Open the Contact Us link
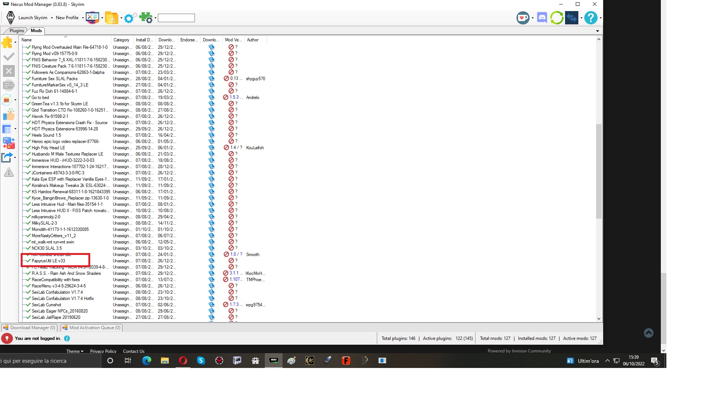The width and height of the screenshot is (710, 399). (133, 351)
